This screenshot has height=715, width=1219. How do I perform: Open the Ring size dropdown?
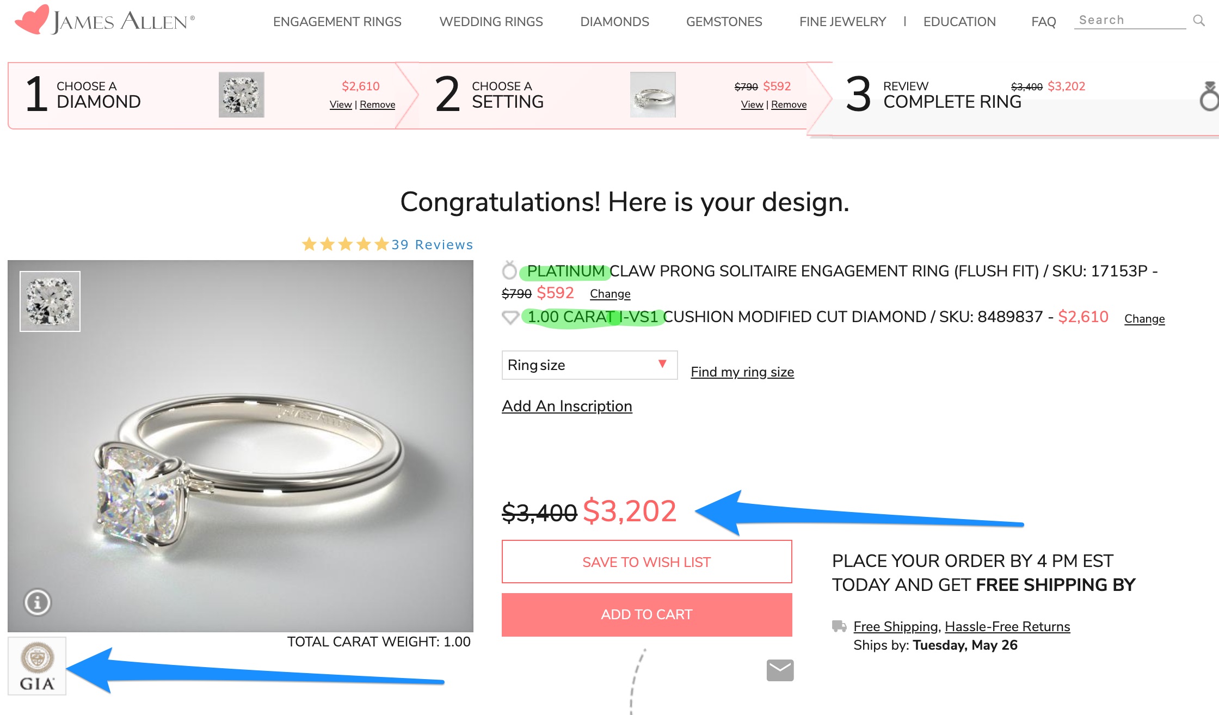click(x=589, y=365)
